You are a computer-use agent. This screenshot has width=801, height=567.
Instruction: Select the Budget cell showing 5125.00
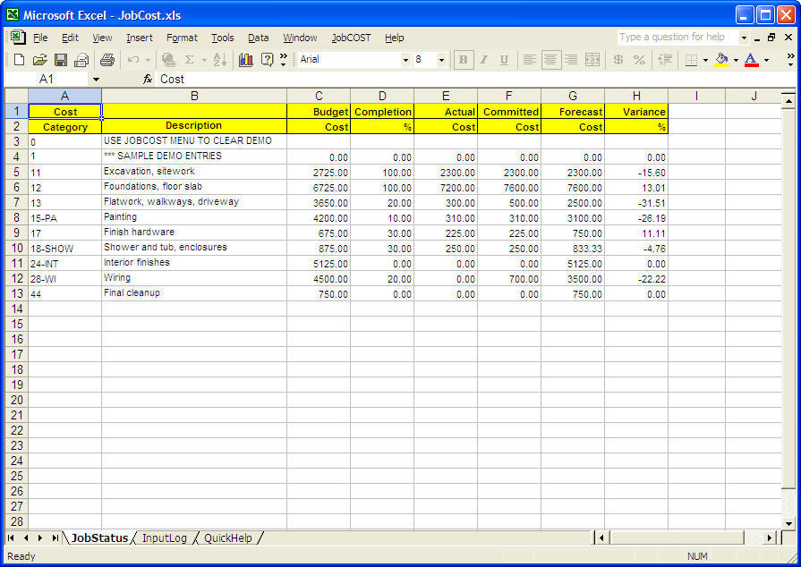point(319,263)
